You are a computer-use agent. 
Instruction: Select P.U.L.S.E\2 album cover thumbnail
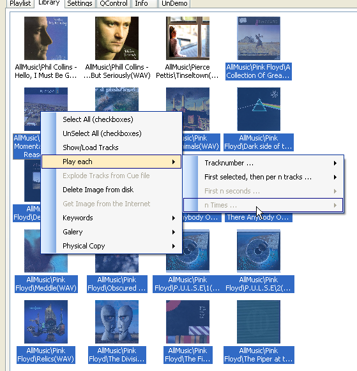[x=259, y=251]
